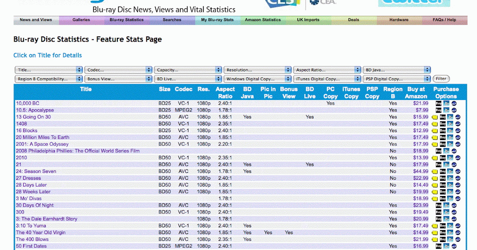Click round blue icon in 28 Days Later row
The image size is (477, 250).
coord(458,185)
